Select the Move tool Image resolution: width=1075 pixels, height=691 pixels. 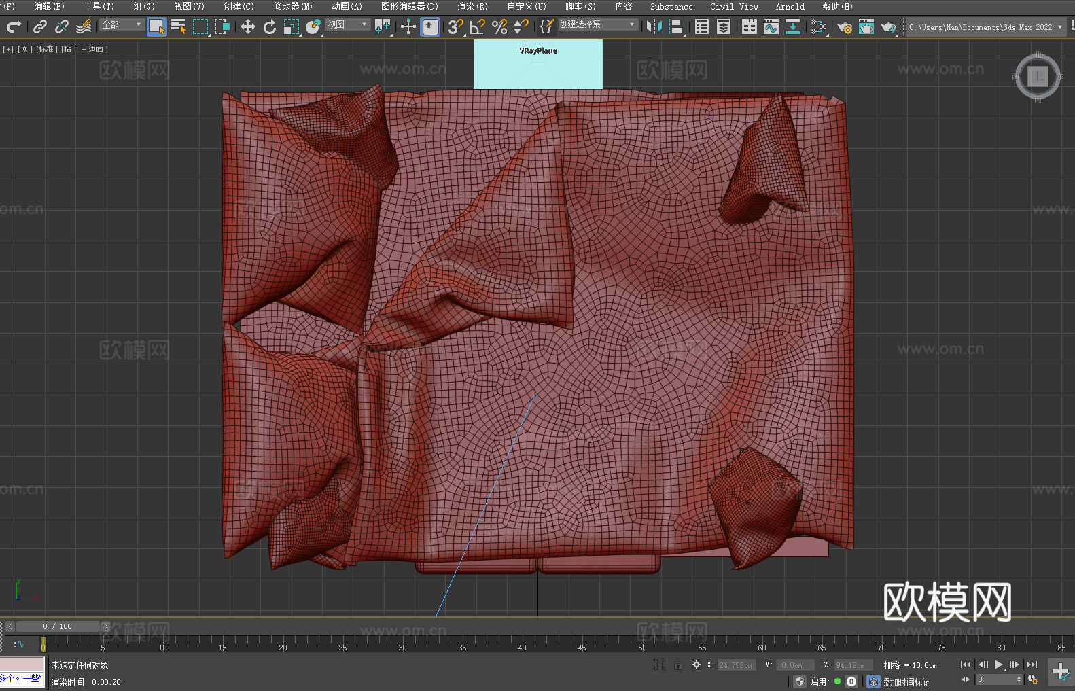point(247,26)
